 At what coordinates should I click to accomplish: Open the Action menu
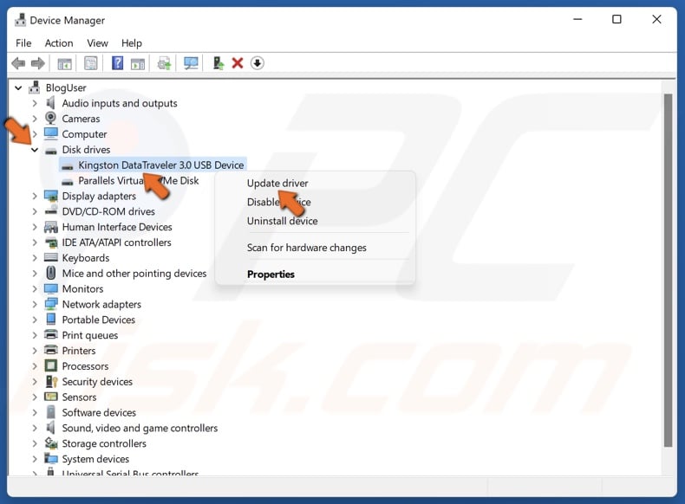[x=59, y=43]
